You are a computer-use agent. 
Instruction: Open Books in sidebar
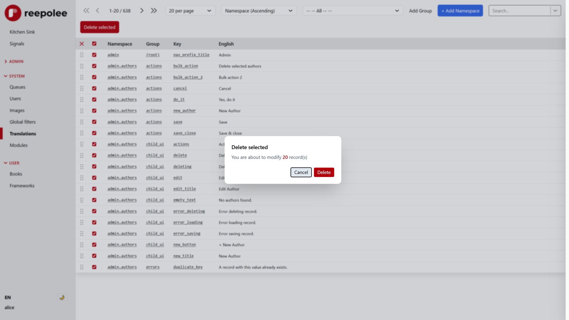click(x=16, y=174)
